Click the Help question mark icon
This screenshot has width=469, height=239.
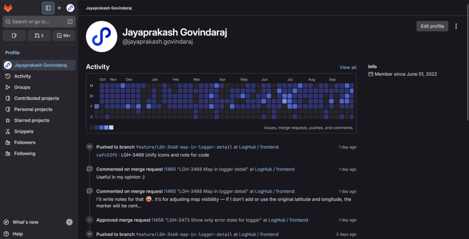tap(6, 234)
